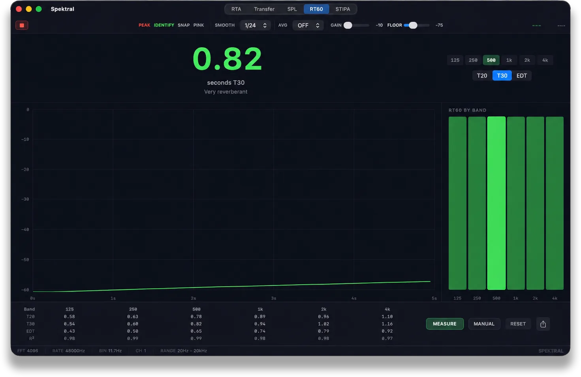This screenshot has height=377, width=581.
Task: Select the 2k band button
Action: (x=527, y=60)
